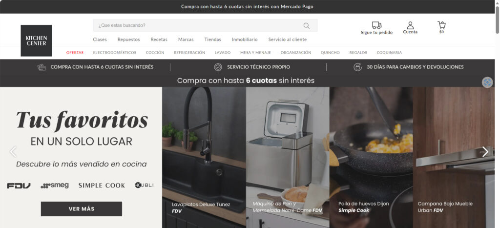Click the credit card cuotas icon
This screenshot has height=228, width=500.
(42, 67)
